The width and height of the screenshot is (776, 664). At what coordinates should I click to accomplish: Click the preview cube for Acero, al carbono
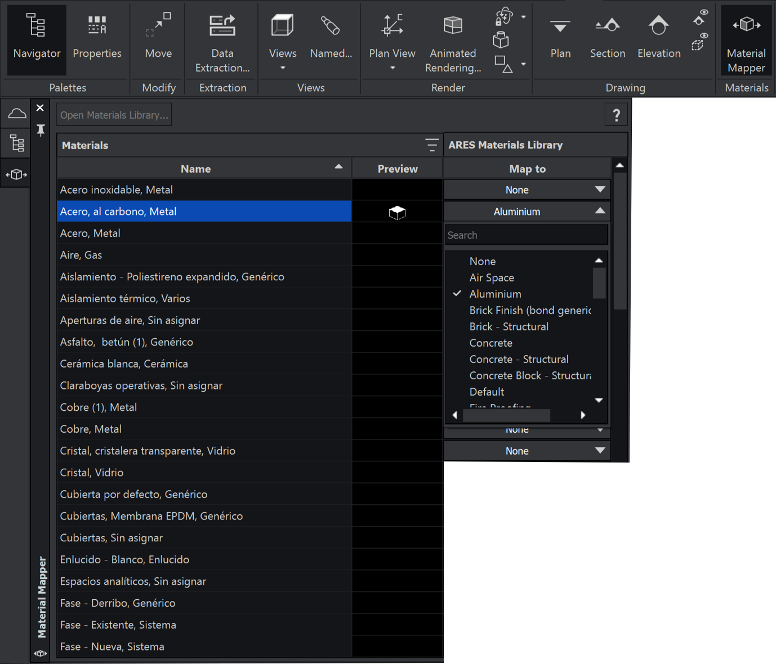tap(397, 212)
